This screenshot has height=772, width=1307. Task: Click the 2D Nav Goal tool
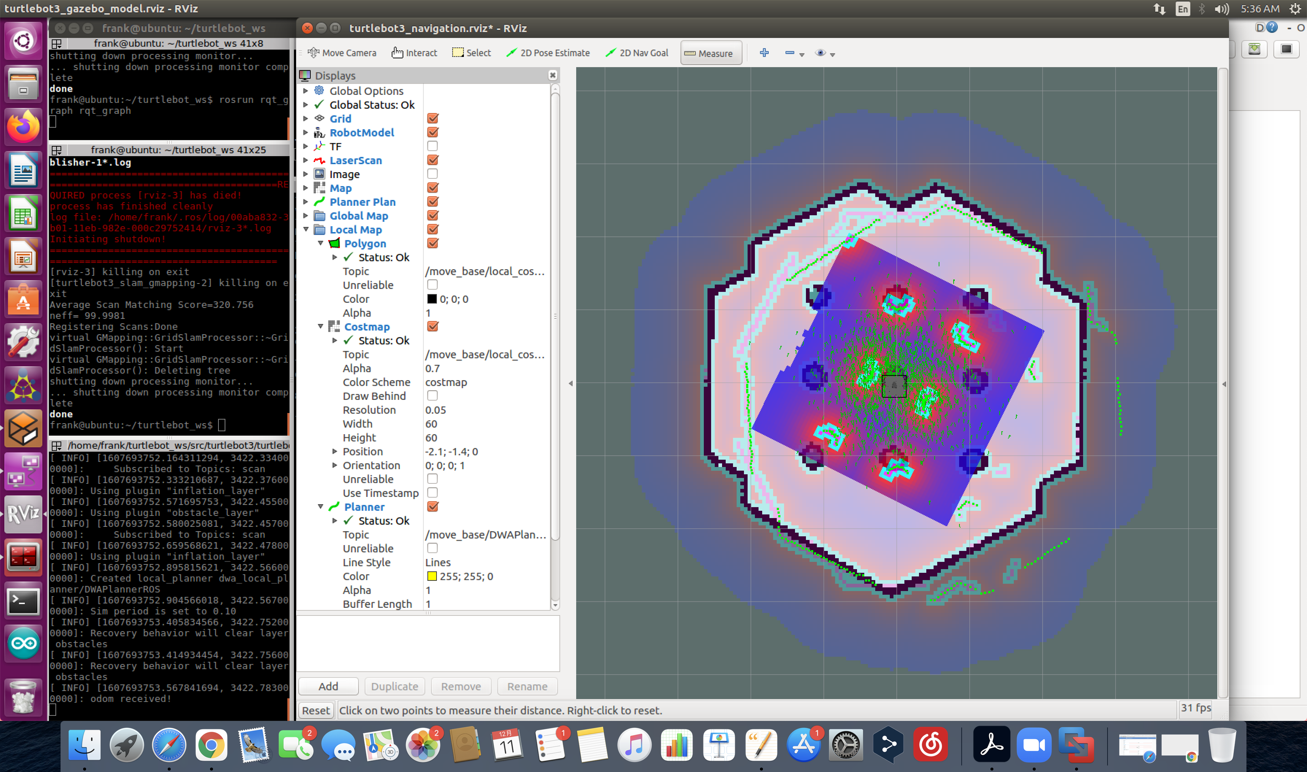tap(637, 53)
